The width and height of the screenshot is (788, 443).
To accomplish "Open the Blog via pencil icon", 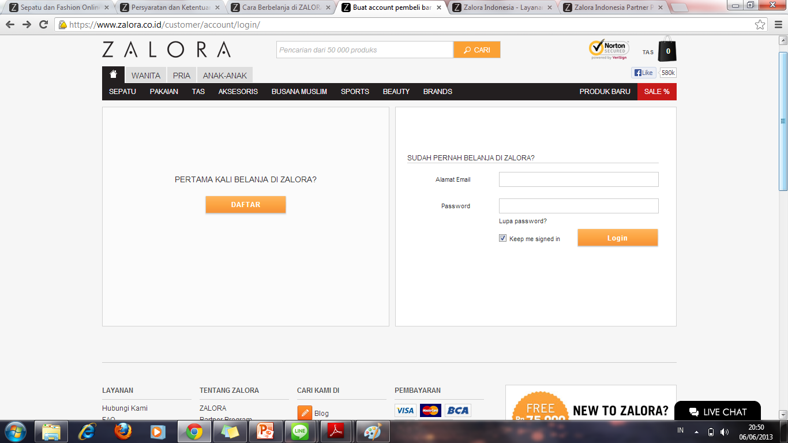I will point(305,413).
